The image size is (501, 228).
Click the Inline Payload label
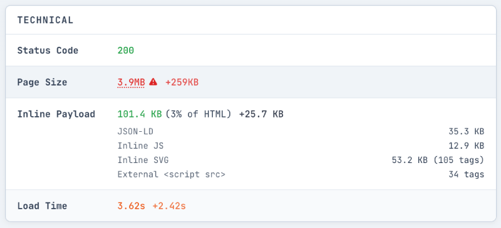click(56, 114)
